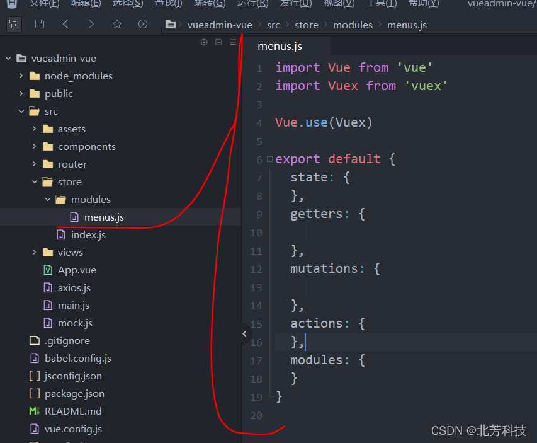Click the new file toolbar icon
This screenshot has height=443, width=537.
(x=14, y=24)
